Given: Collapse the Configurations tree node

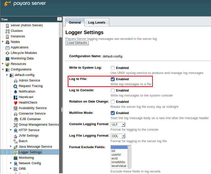Looking at the screenshot, I should [3, 69].
